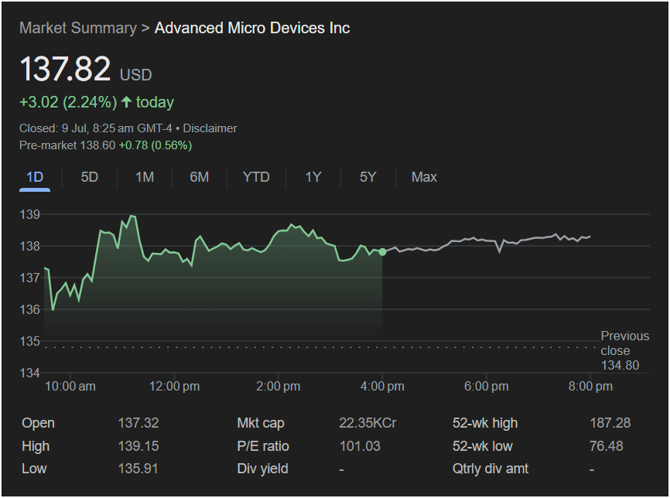Switch to the 5D chart tab
This screenshot has height=498, width=670.
pos(89,177)
